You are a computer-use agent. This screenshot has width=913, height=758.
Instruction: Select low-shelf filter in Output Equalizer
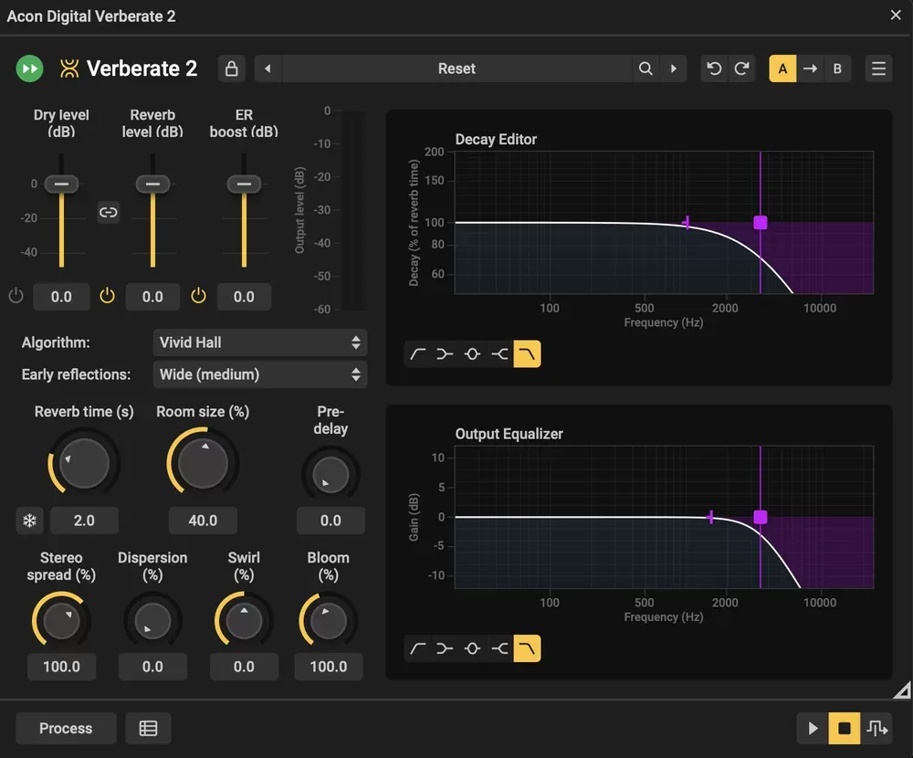coord(445,648)
